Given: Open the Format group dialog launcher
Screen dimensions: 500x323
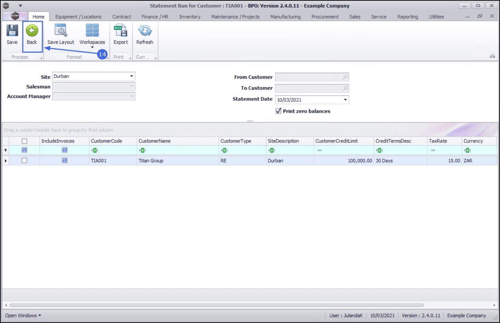Looking at the screenshot, I should [107, 58].
